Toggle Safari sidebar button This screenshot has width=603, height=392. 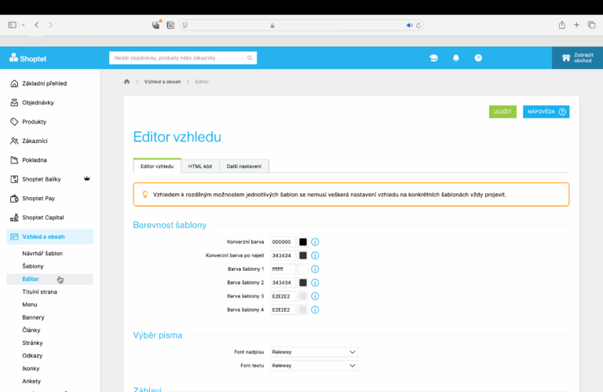click(13, 25)
